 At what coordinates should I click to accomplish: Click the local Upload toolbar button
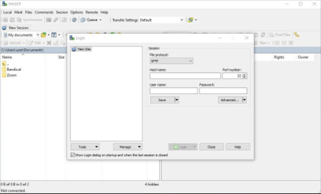[13, 43]
